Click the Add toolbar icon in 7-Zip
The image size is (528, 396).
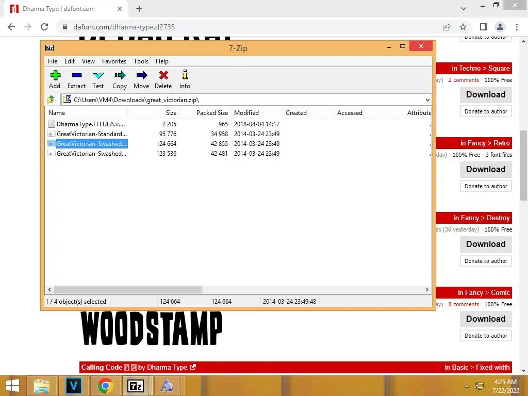(x=55, y=79)
